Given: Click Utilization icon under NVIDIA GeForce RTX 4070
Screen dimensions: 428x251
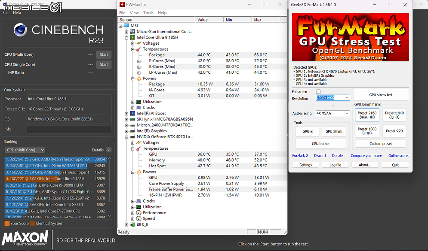Looking at the screenshot, I should 139,207.
